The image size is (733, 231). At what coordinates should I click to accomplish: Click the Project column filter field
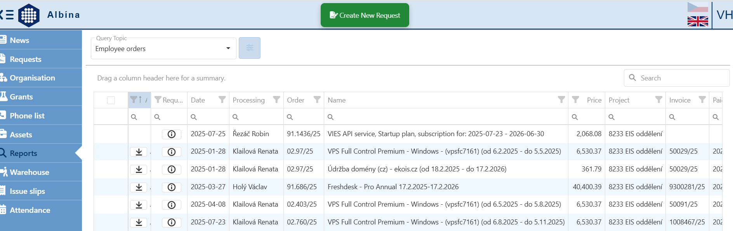[x=635, y=117]
